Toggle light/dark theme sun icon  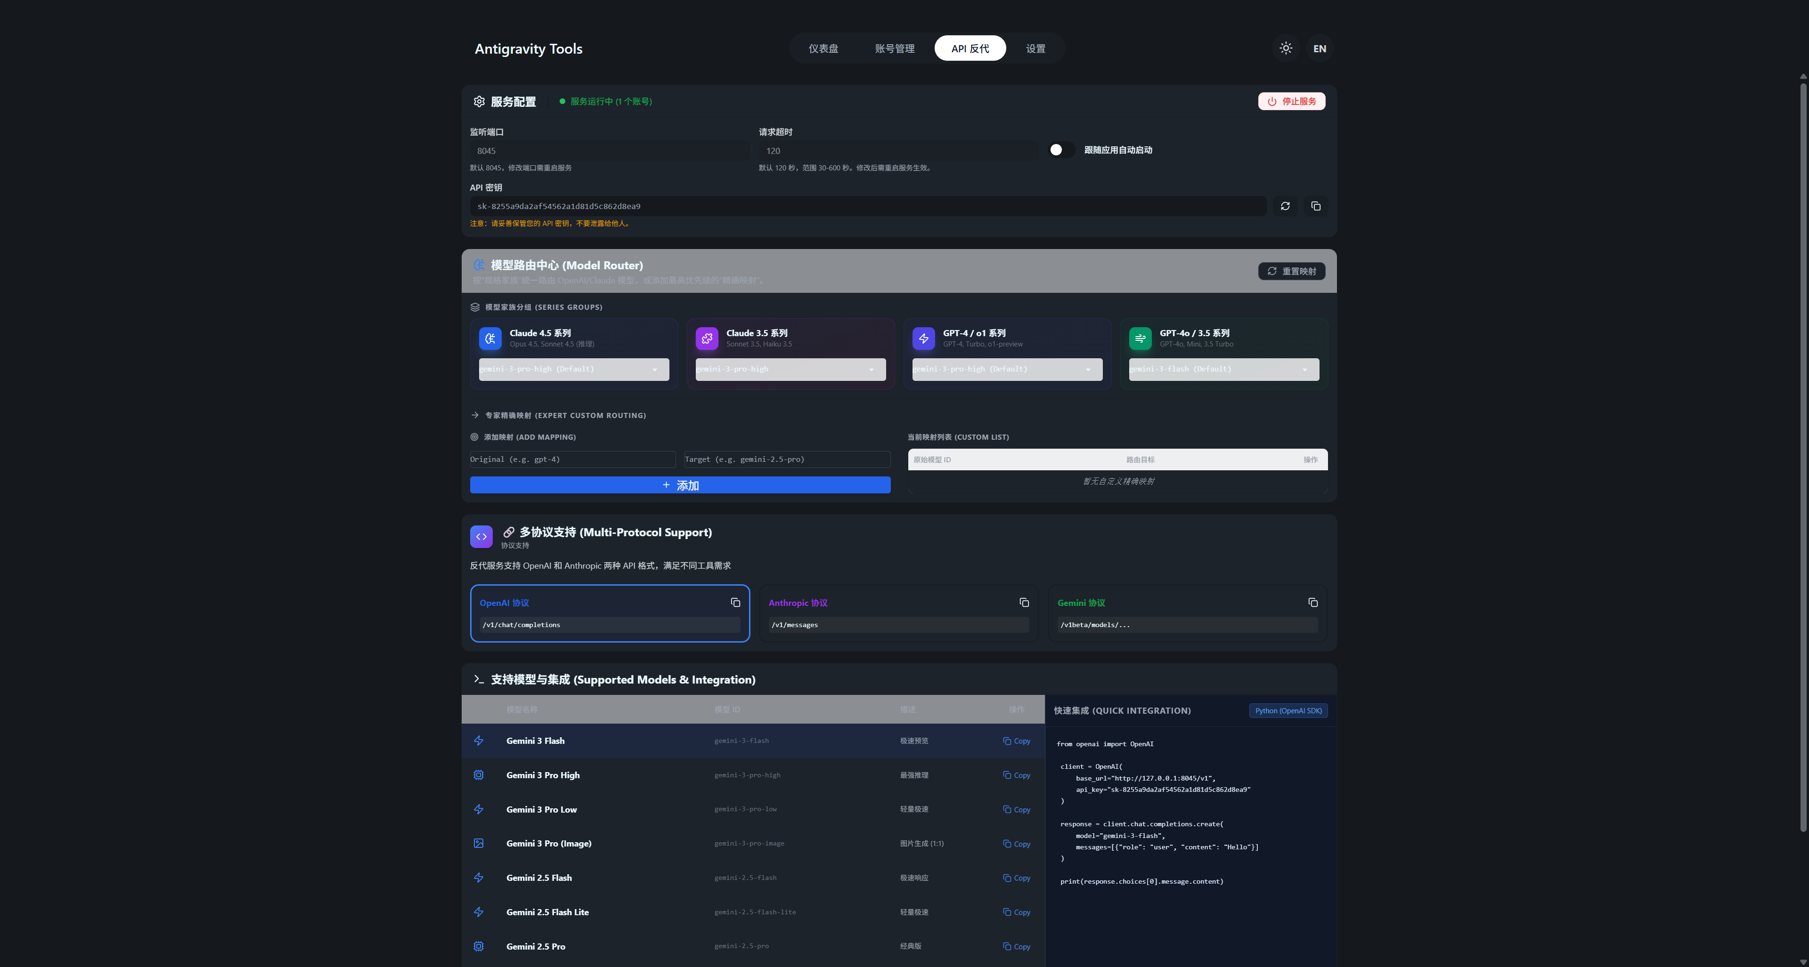click(x=1285, y=48)
